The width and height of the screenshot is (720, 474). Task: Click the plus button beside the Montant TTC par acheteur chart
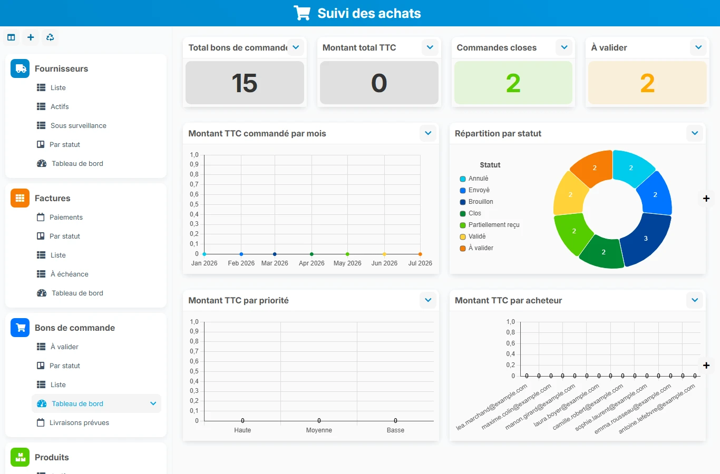click(x=706, y=366)
